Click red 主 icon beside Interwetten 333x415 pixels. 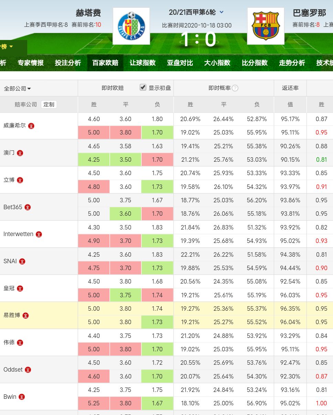click(39, 234)
